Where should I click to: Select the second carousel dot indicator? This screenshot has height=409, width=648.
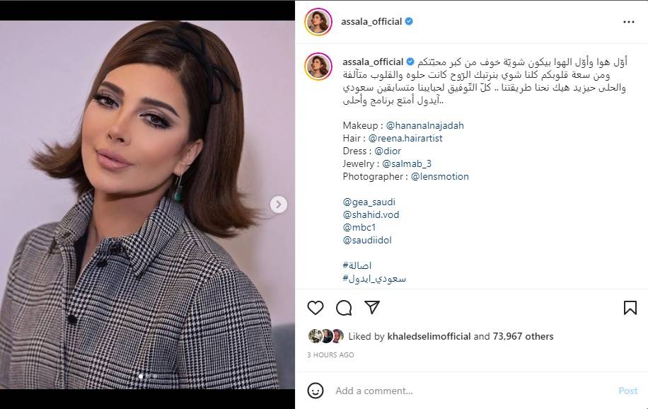148,376
